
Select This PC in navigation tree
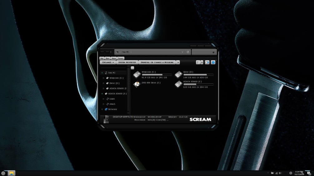(112, 73)
